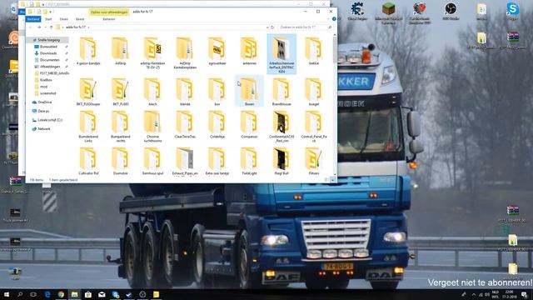Image resolution: width=533 pixels, height=300 pixels.
Task: Select the box folder
Action: (x=217, y=92)
